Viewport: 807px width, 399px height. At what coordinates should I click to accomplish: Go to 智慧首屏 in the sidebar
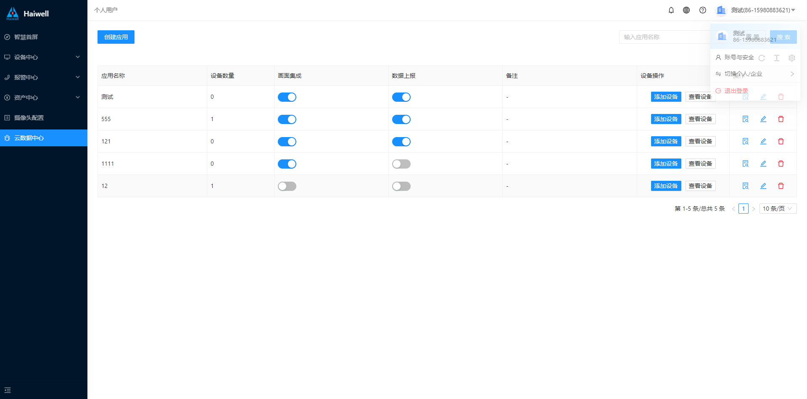click(x=44, y=37)
